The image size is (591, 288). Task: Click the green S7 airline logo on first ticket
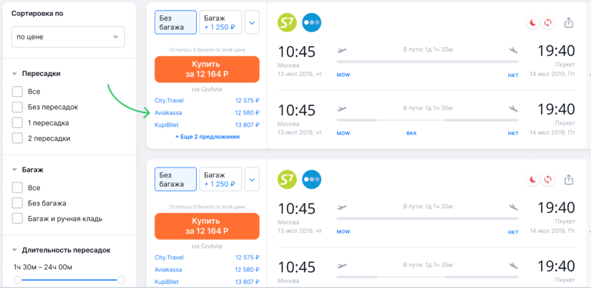pos(288,23)
